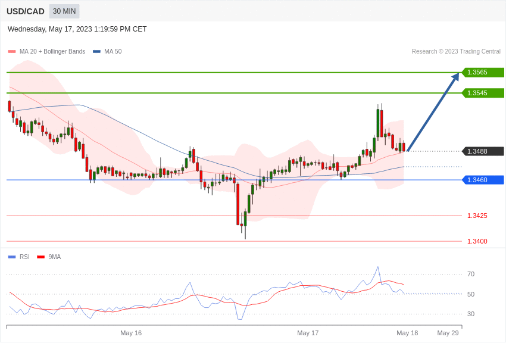Click the MA 20 + Bollinger Bands legend swatch
This screenshot has width=506, height=343.
point(12,52)
